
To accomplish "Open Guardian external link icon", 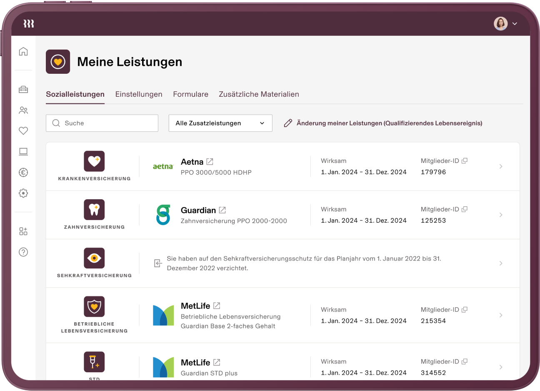I will [222, 210].
